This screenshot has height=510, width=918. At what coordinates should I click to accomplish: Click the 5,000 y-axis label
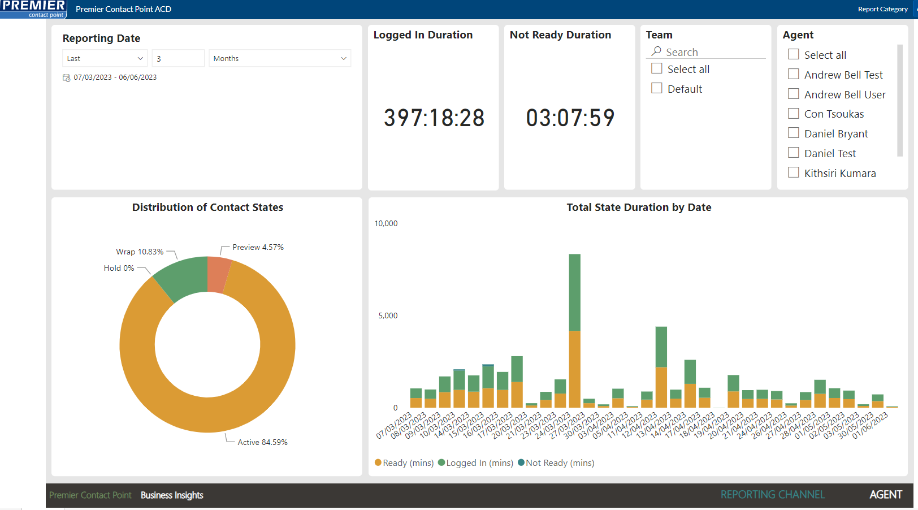coord(388,315)
